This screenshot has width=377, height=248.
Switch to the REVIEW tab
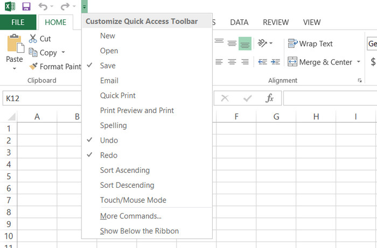[x=276, y=22]
